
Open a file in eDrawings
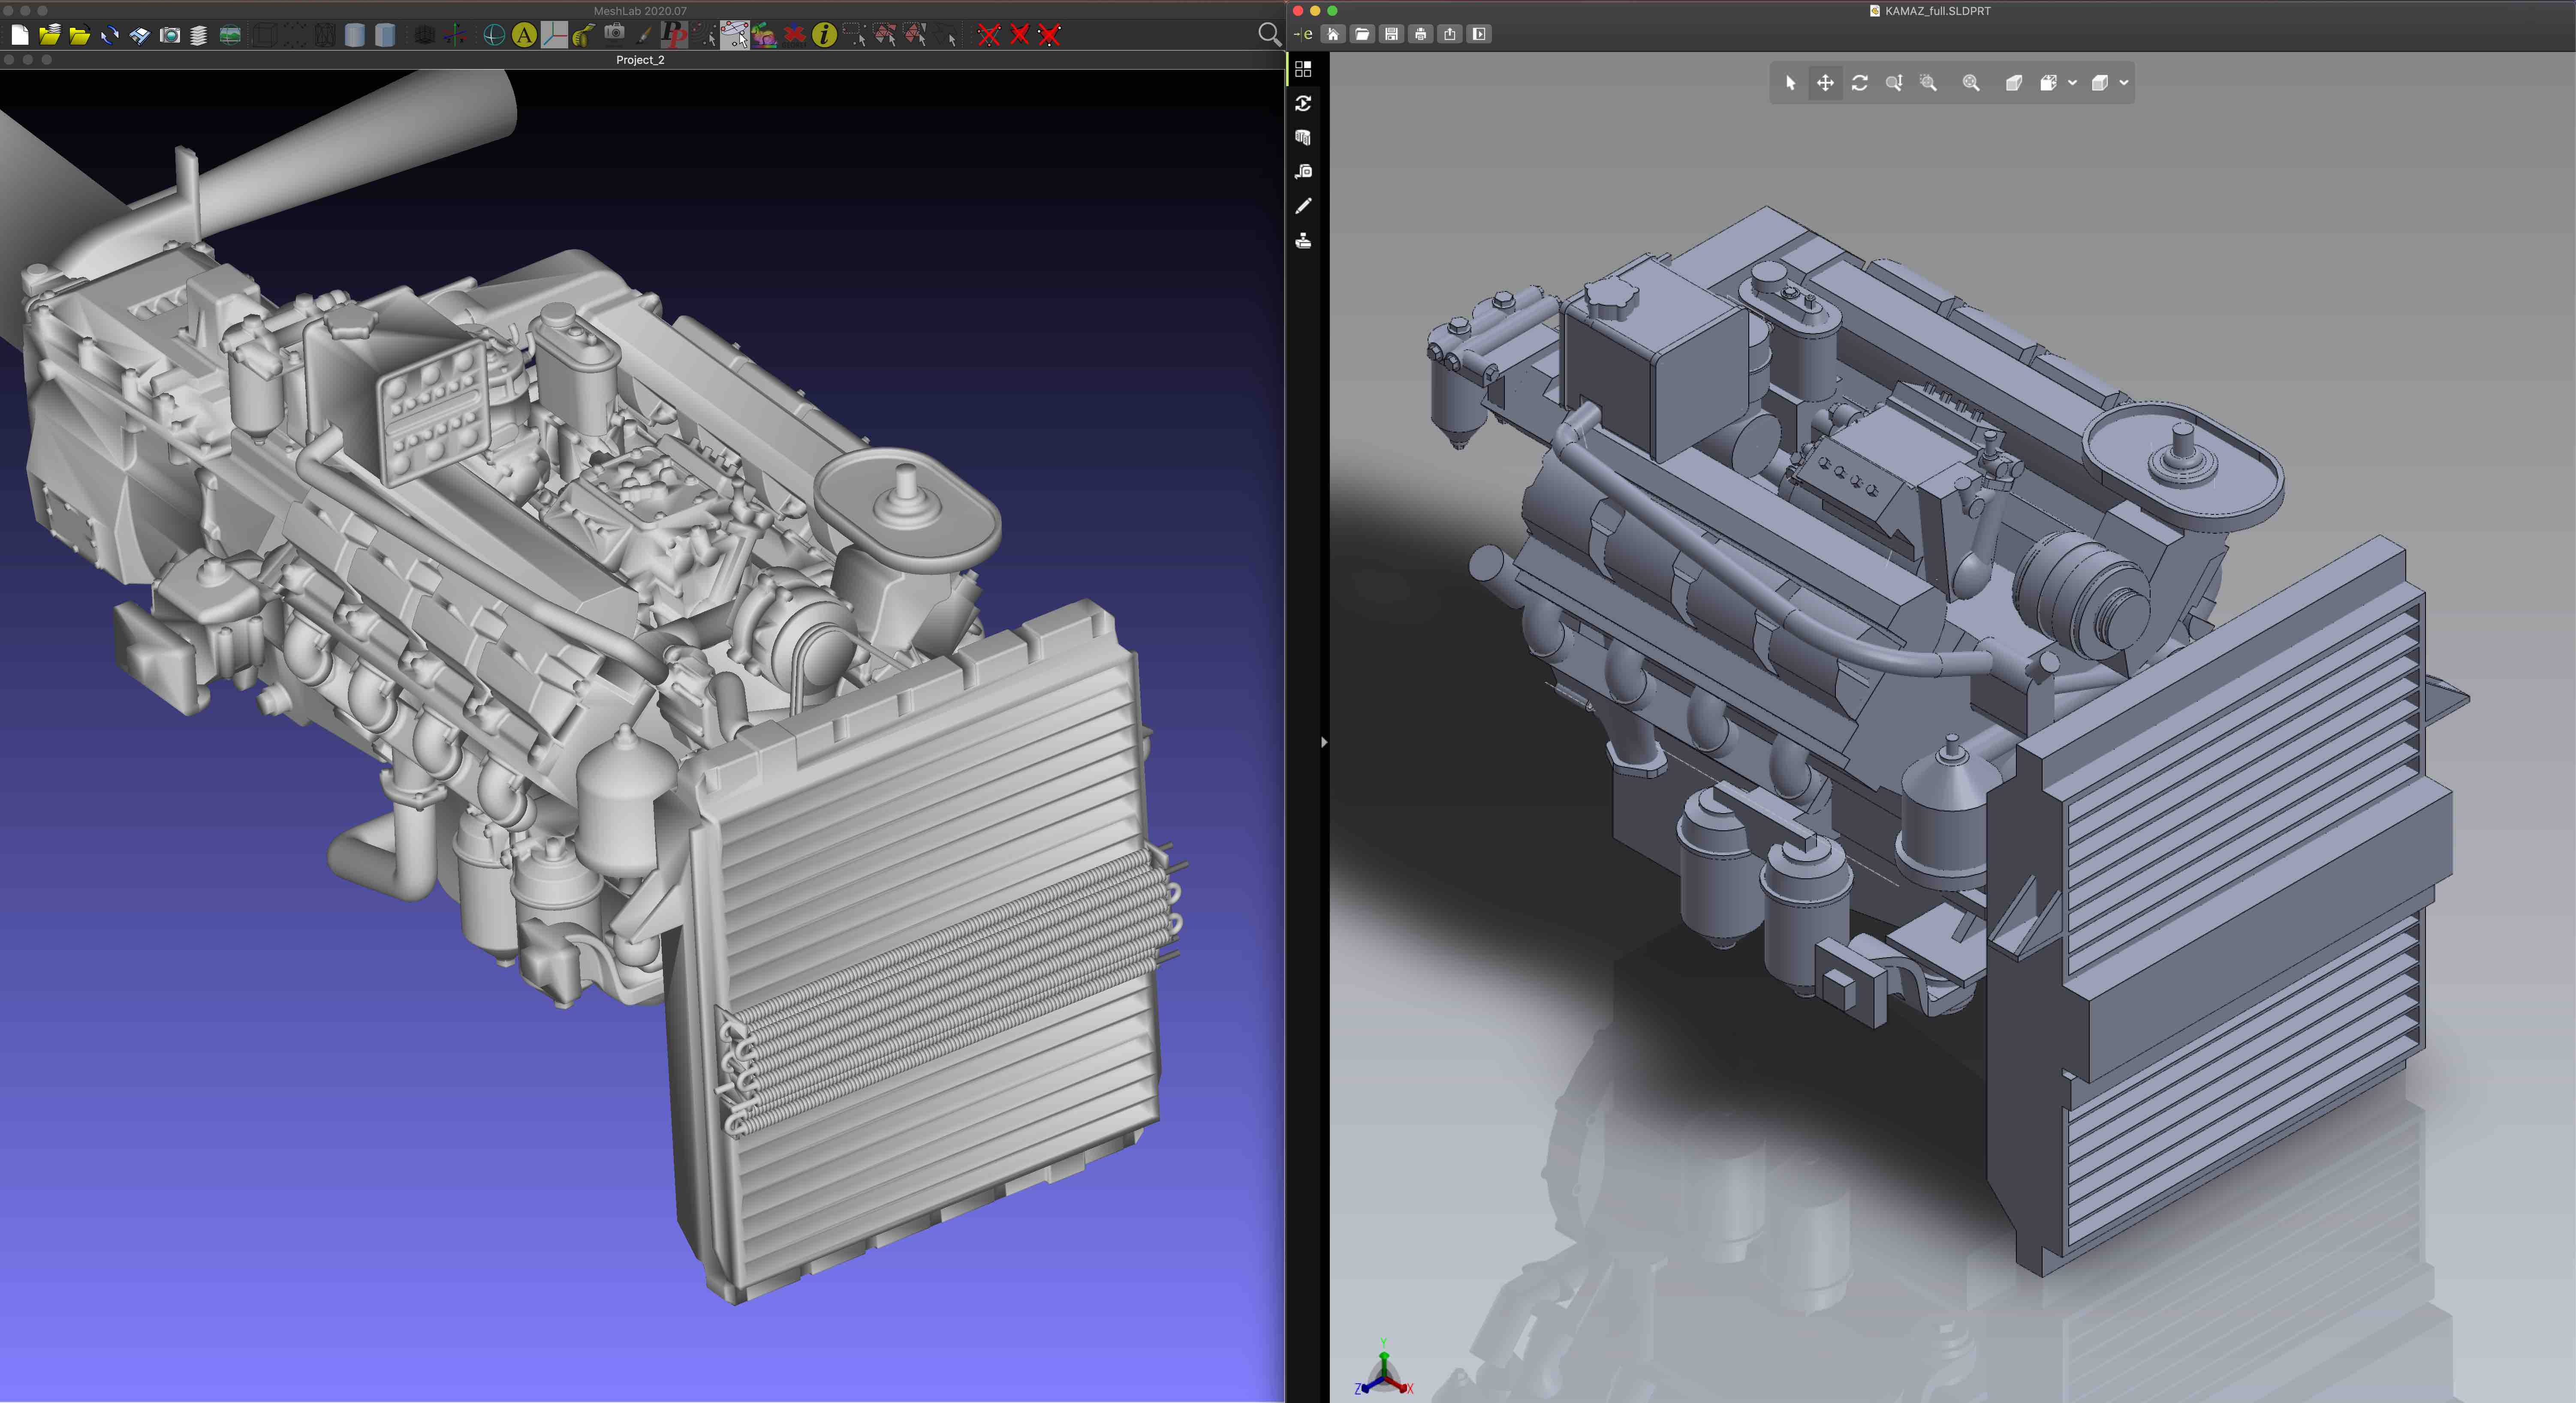[1362, 34]
